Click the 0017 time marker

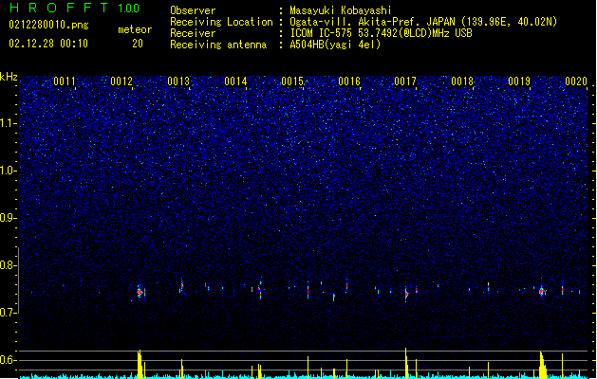405,81
